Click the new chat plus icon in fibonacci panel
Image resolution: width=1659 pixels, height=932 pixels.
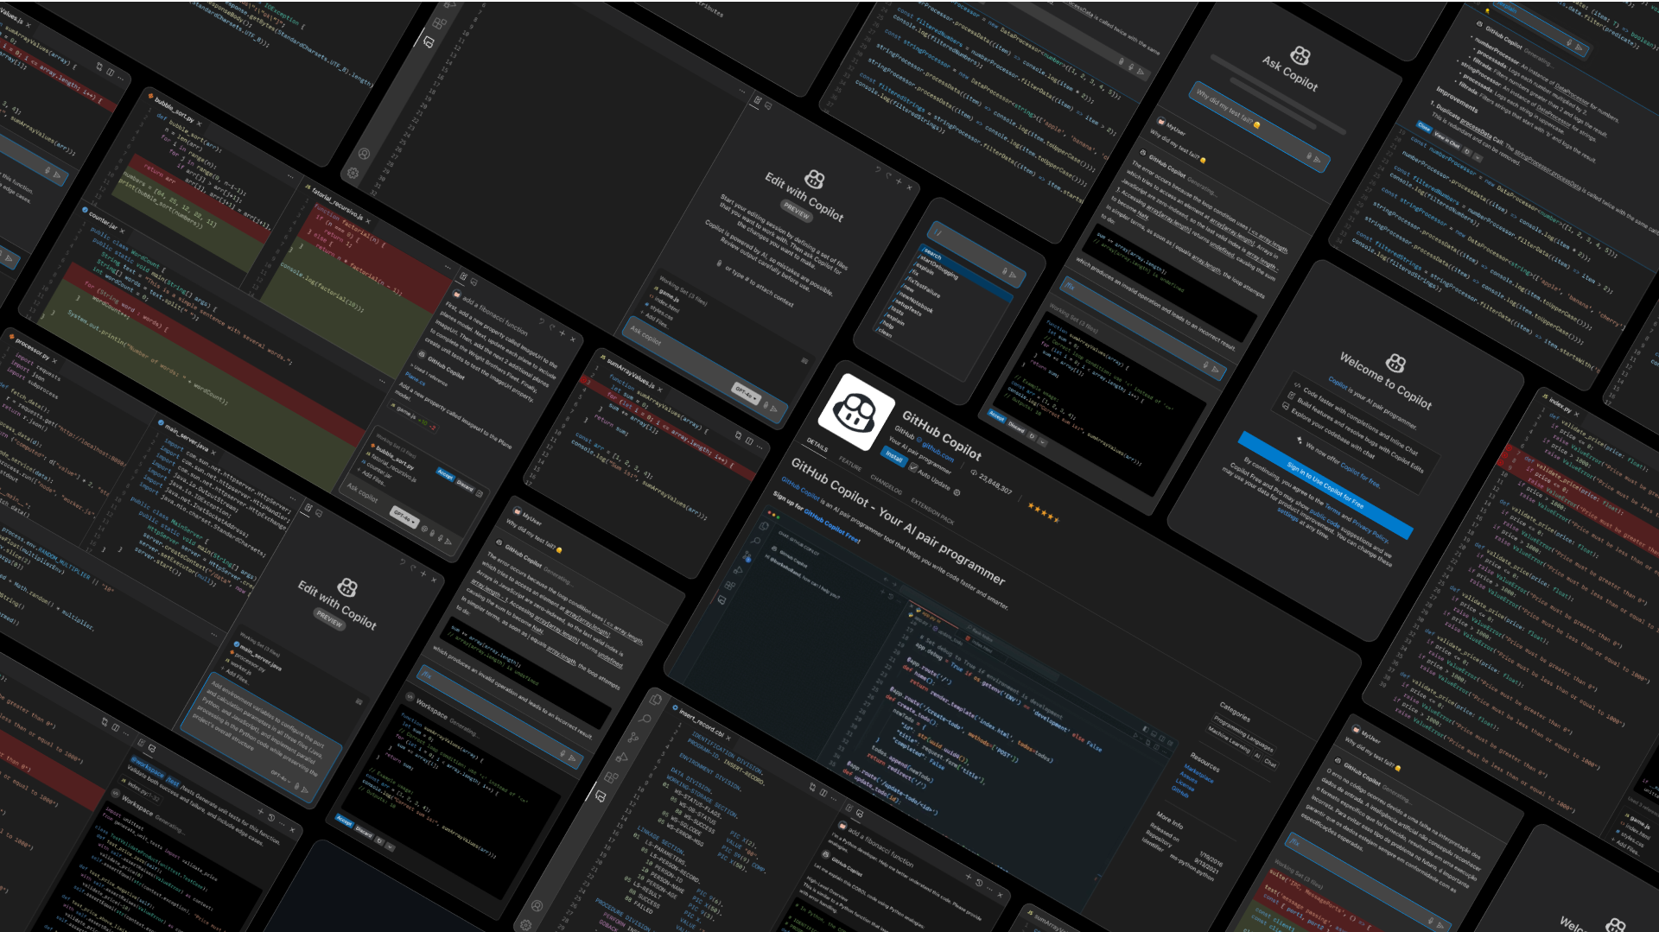point(562,333)
